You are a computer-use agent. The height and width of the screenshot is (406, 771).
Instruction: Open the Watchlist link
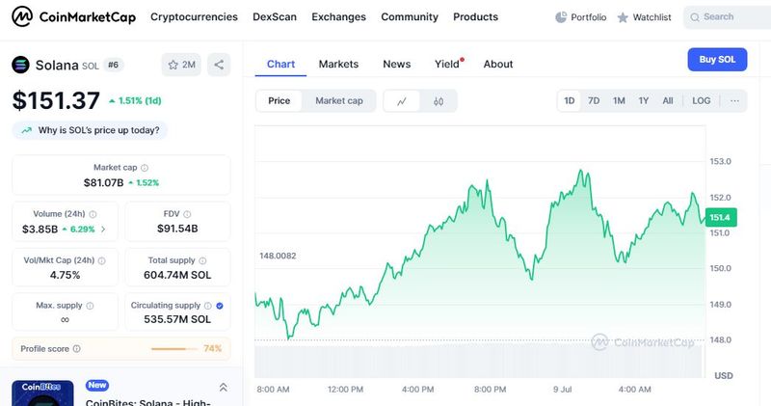click(643, 17)
